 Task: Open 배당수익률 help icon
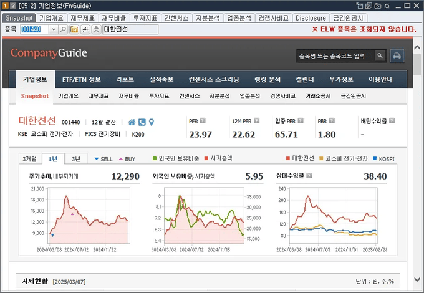[392, 121]
